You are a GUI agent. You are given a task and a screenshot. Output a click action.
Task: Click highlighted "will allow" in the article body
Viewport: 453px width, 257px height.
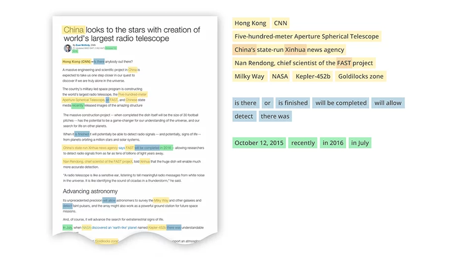coord(109,200)
